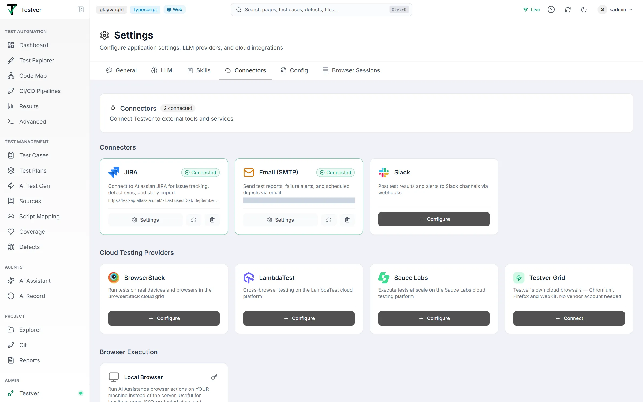Switch to Browser Sessions tab

tap(351, 70)
